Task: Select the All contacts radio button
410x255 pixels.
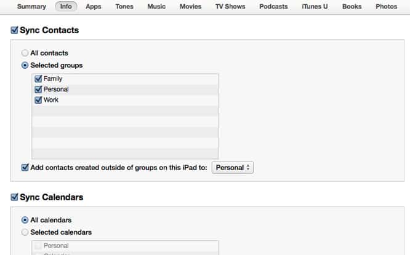Action: click(25, 53)
